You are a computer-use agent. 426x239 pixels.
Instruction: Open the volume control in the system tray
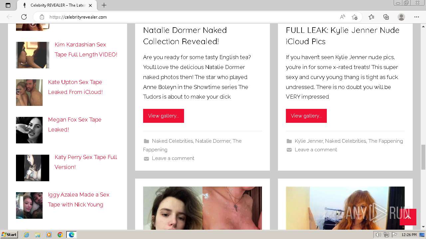[x=378, y=235]
